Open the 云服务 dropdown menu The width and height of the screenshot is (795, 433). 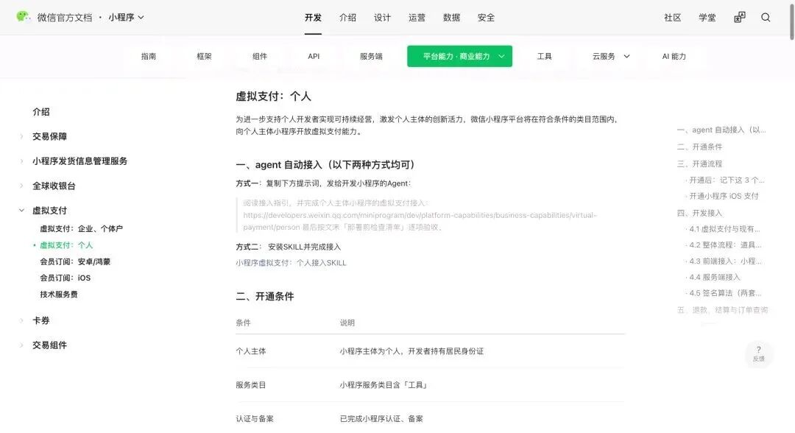(x=611, y=56)
